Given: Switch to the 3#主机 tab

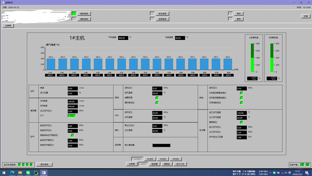Looking at the screenshot, I should tap(163, 159).
